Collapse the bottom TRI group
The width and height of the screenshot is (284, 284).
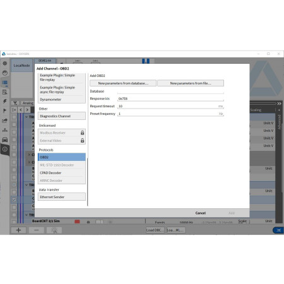pyautogui.click(x=27, y=215)
